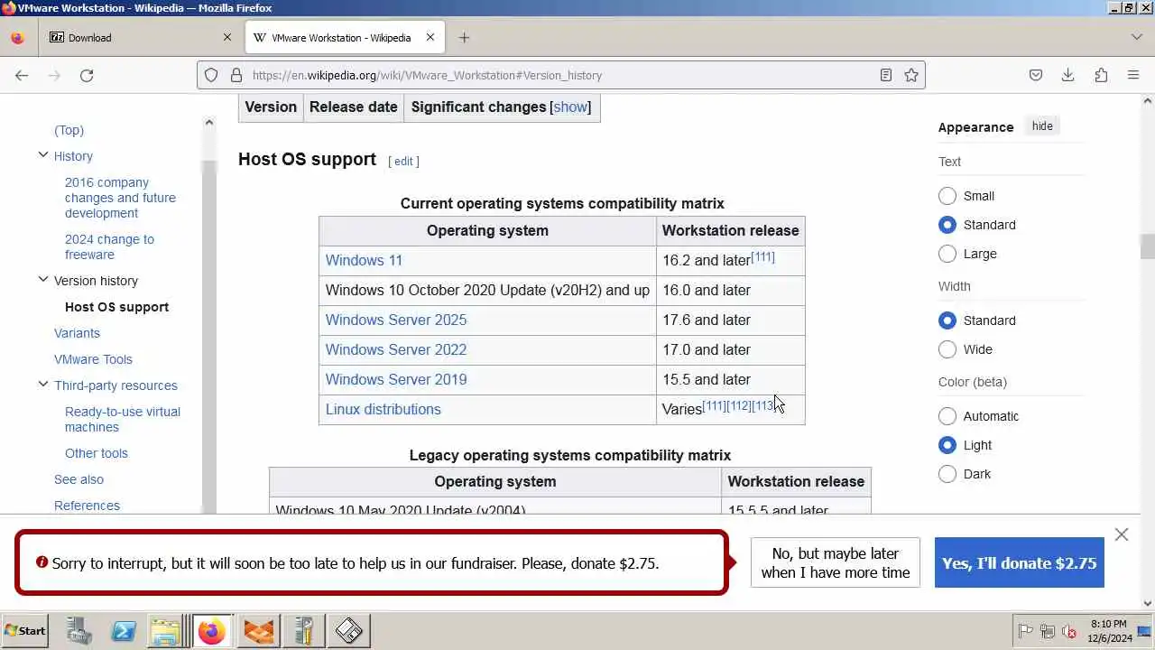Click No, but maybe later button
The image size is (1155, 650).
pyautogui.click(x=836, y=562)
